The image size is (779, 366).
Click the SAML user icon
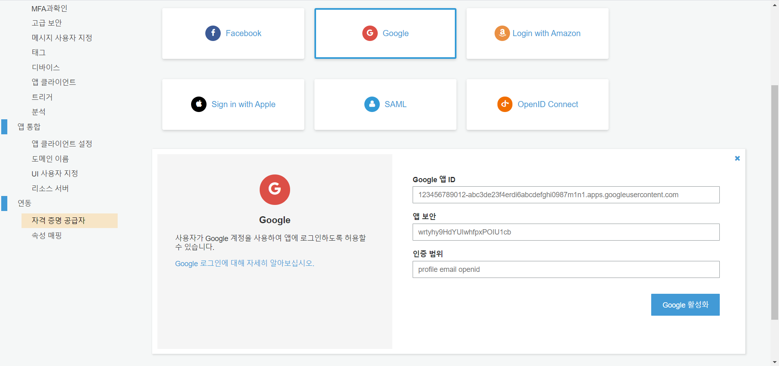pyautogui.click(x=372, y=104)
